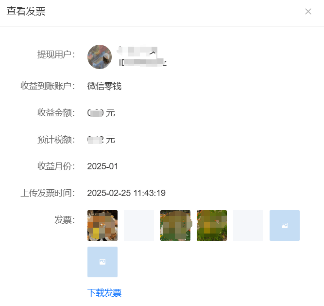This screenshot has height=306, width=324.
Task: Click the image placeholder icon below the first invoice
Action: 102,262
